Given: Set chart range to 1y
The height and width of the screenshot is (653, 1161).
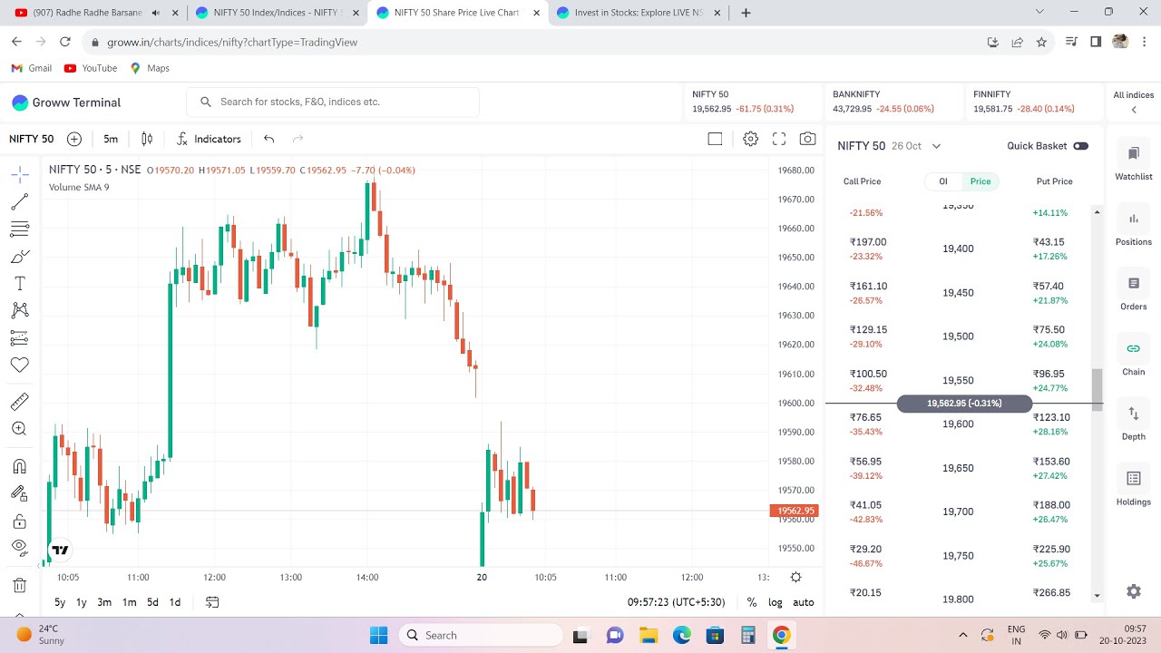Looking at the screenshot, I should pos(82,602).
